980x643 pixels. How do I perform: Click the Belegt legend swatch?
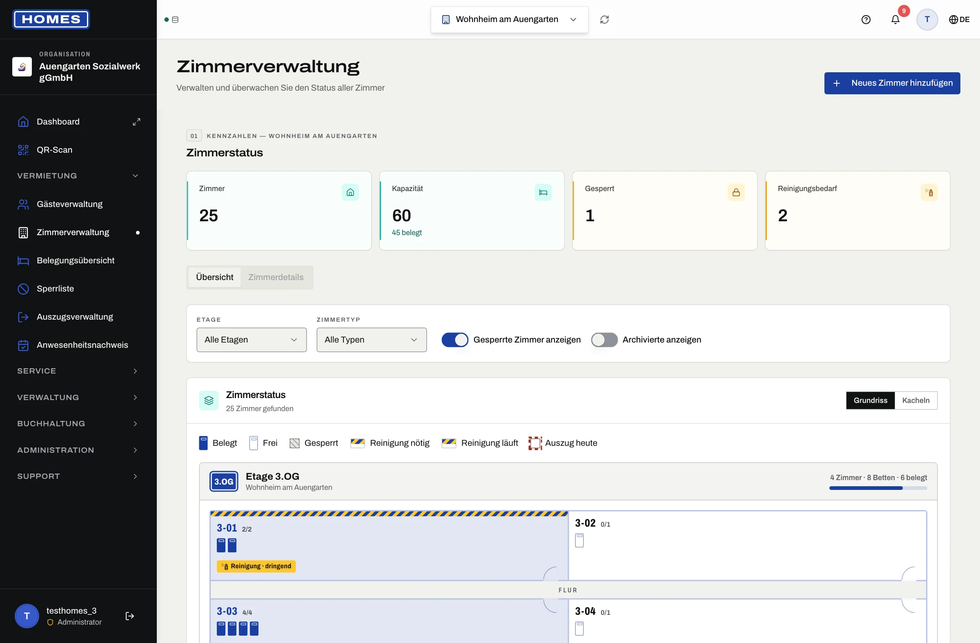[203, 443]
